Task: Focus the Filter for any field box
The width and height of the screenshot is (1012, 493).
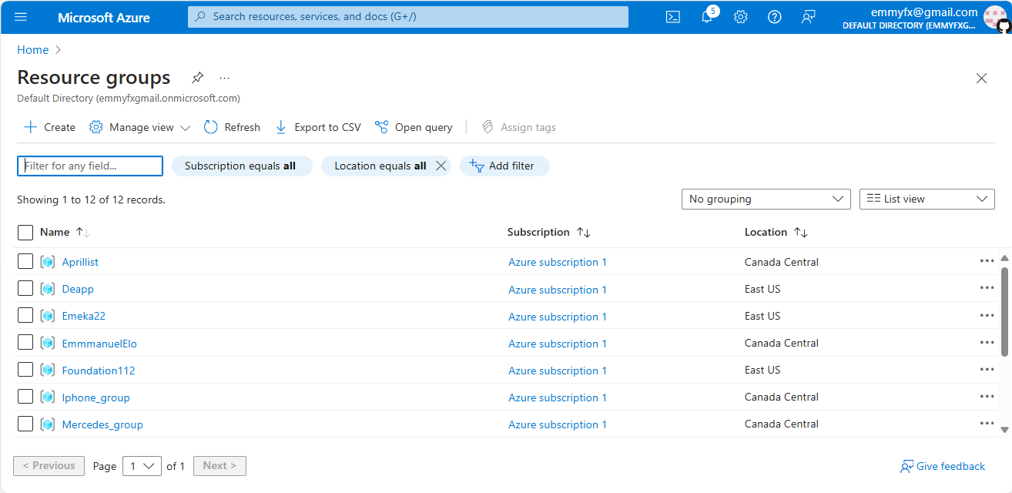Action: point(90,166)
